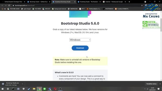The height and width of the screenshot is (91, 162).
Task: Open the notification center icon
Action: [158, 89]
